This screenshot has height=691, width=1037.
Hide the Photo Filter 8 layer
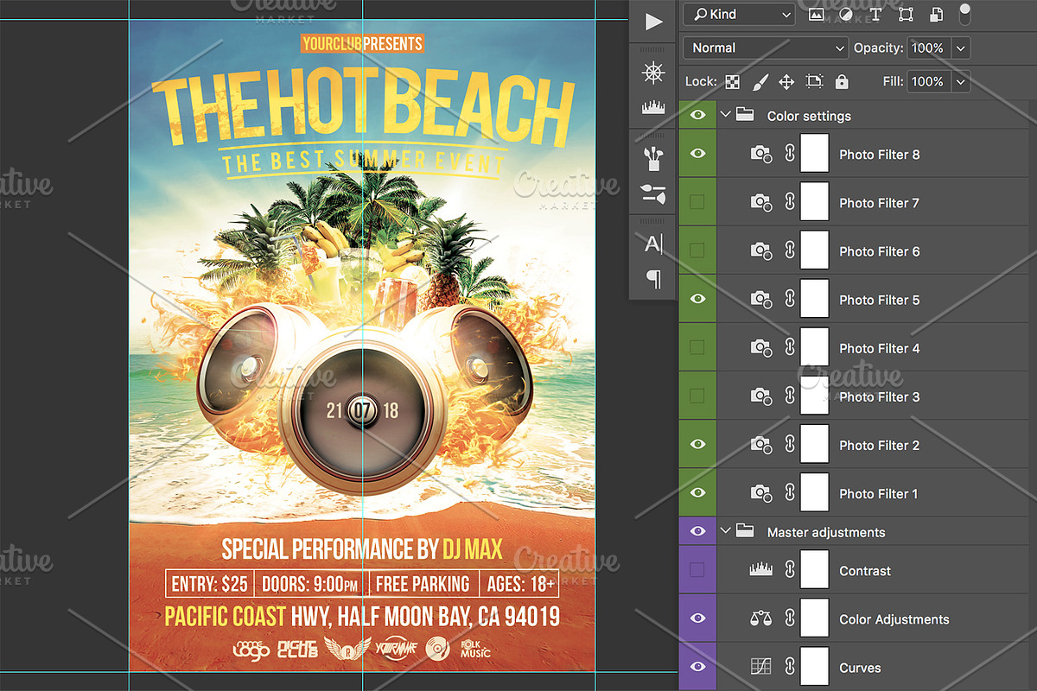tap(697, 154)
